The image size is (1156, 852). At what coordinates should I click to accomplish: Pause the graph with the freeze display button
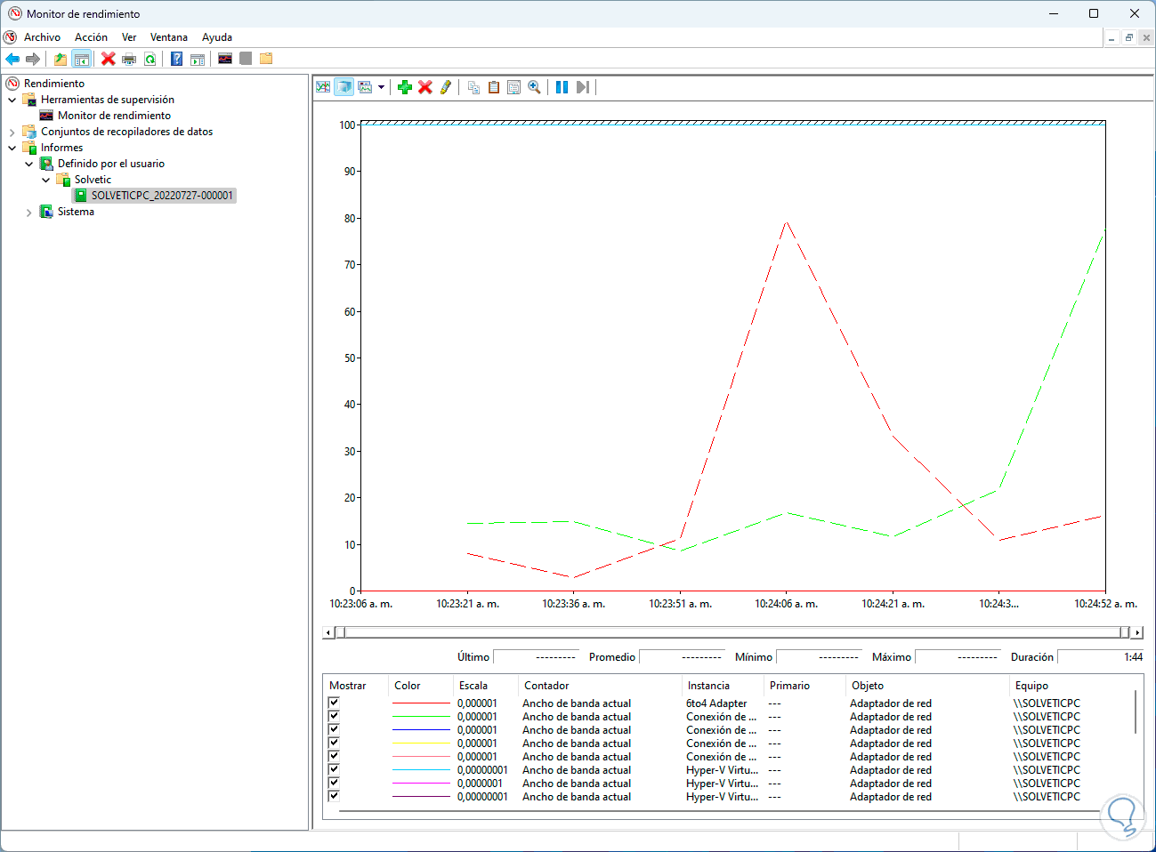[x=562, y=87]
